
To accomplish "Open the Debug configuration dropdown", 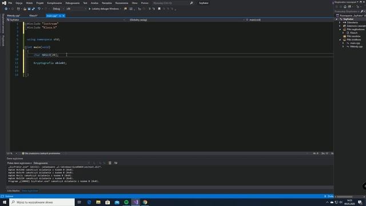I will click(58, 9).
